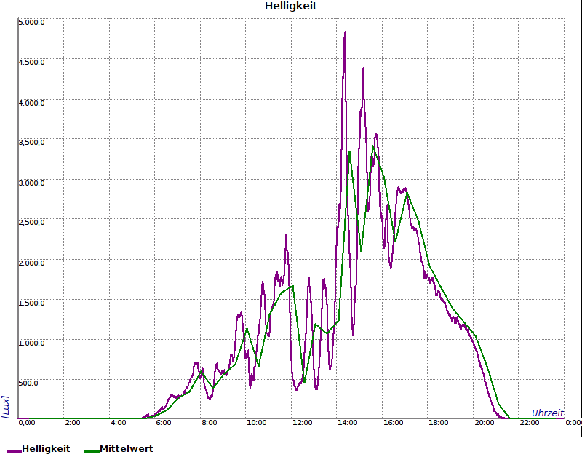Click the 20:00 time axis label
This screenshot has width=582, height=473.
point(485,423)
